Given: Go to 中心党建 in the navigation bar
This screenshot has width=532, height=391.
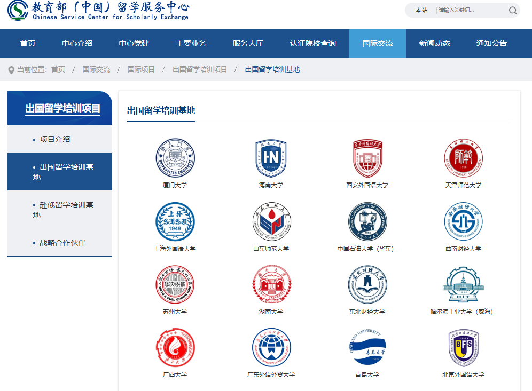Looking at the screenshot, I should click(134, 43).
